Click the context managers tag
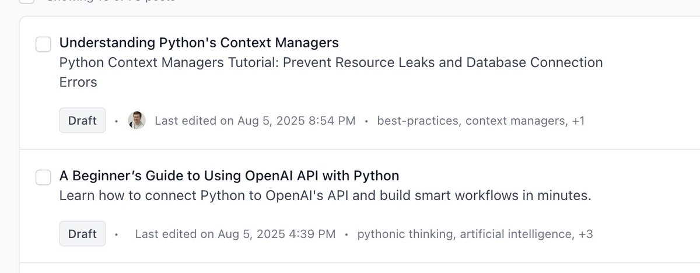 click(516, 121)
